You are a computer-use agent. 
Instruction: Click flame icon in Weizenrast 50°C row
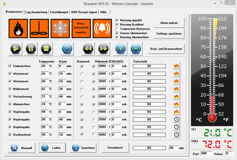click(177, 81)
